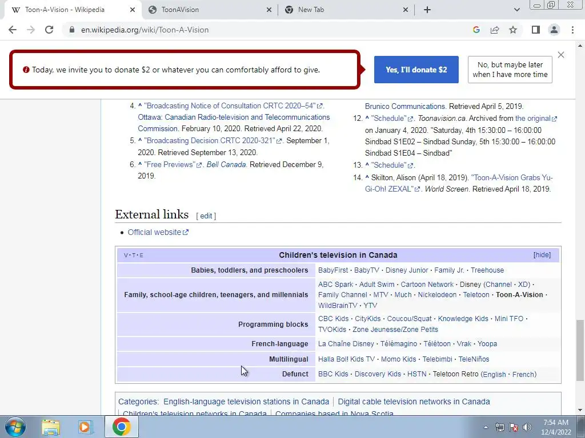
Task: Open navbox V (view) link
Action: [126, 255]
